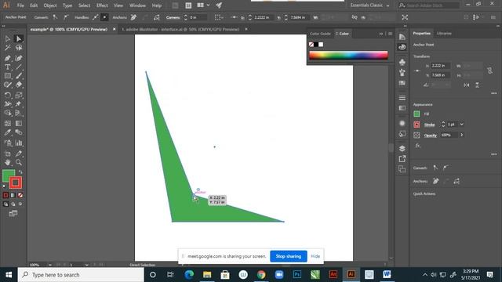The image size is (502, 282).
Task: Click the Opacity label in Appearance
Action: 431,136
